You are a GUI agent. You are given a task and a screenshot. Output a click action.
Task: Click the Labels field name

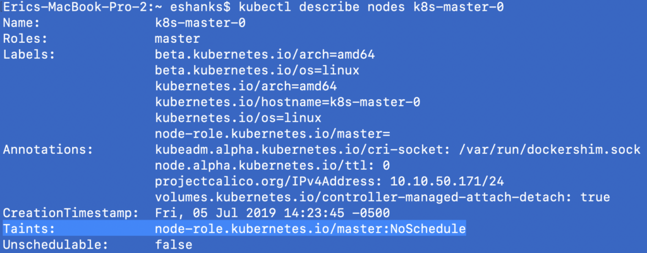coord(30,54)
